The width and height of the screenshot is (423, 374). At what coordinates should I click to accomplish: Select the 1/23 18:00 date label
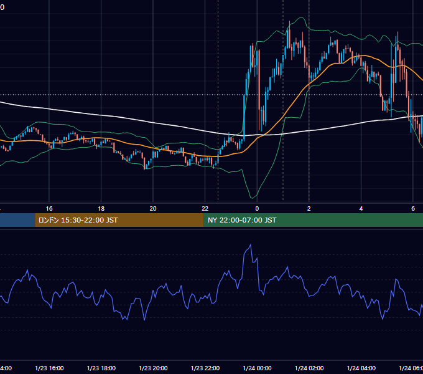(x=101, y=368)
